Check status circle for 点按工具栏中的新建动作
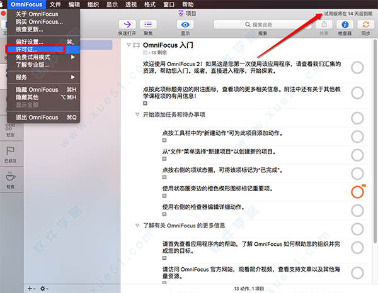The height and width of the screenshot is (293, 378). pyautogui.click(x=357, y=136)
